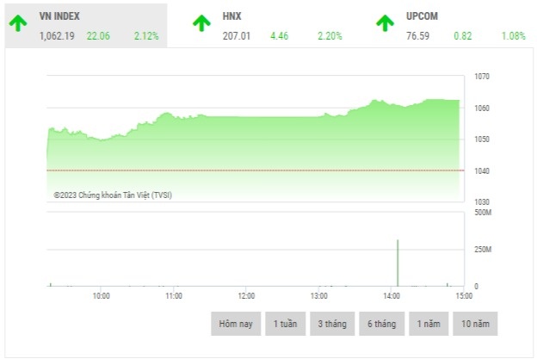The image size is (537, 359).
Task: Click the 12:00 label on the time axis
Action: tap(245, 295)
